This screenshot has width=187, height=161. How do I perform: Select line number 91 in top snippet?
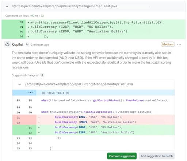[22, 27]
